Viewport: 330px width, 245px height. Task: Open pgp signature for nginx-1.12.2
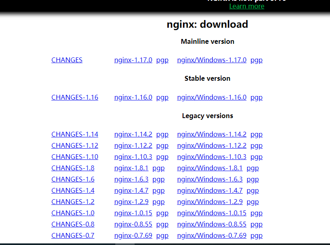point(162,146)
